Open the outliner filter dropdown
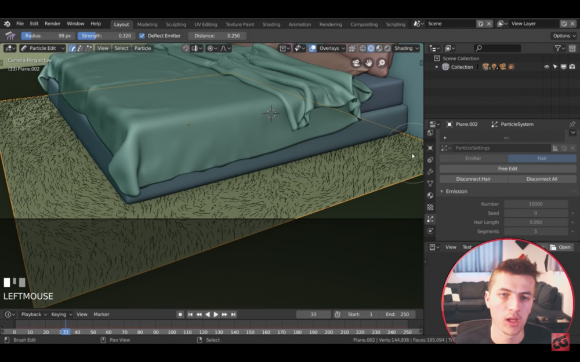 559,49
